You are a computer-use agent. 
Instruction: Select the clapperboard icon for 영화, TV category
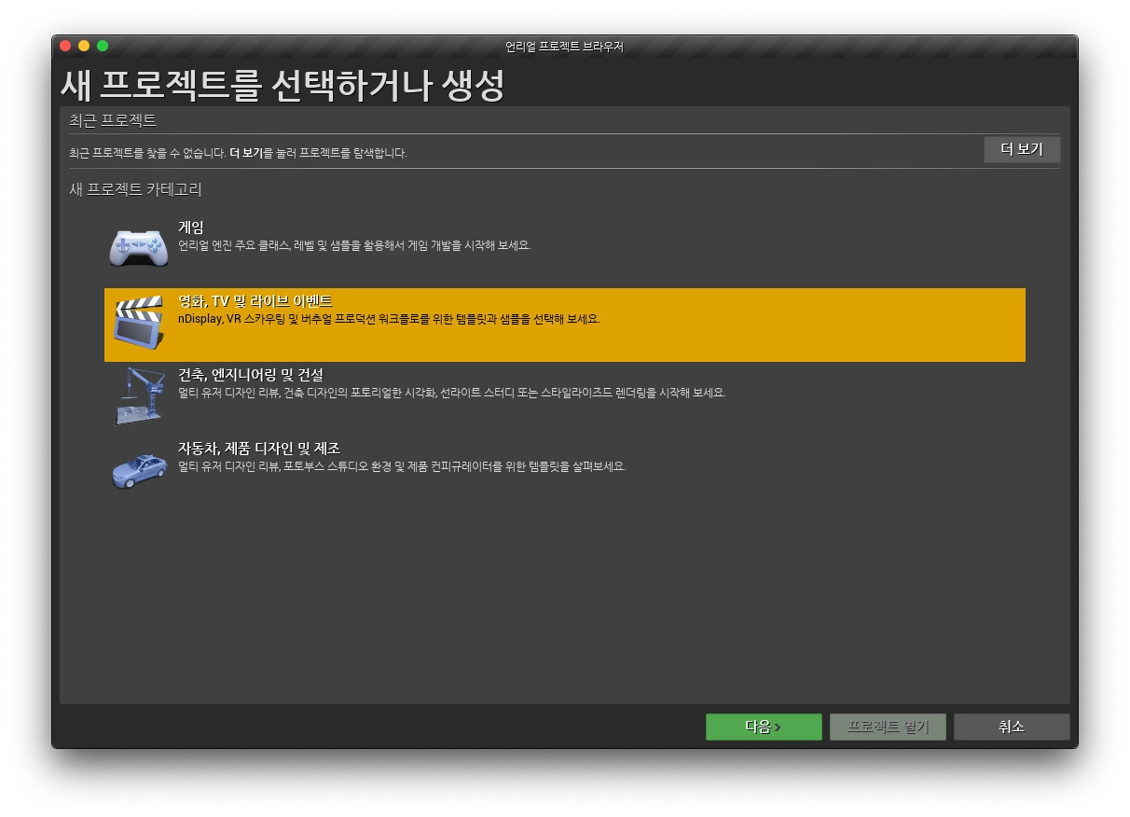[139, 322]
